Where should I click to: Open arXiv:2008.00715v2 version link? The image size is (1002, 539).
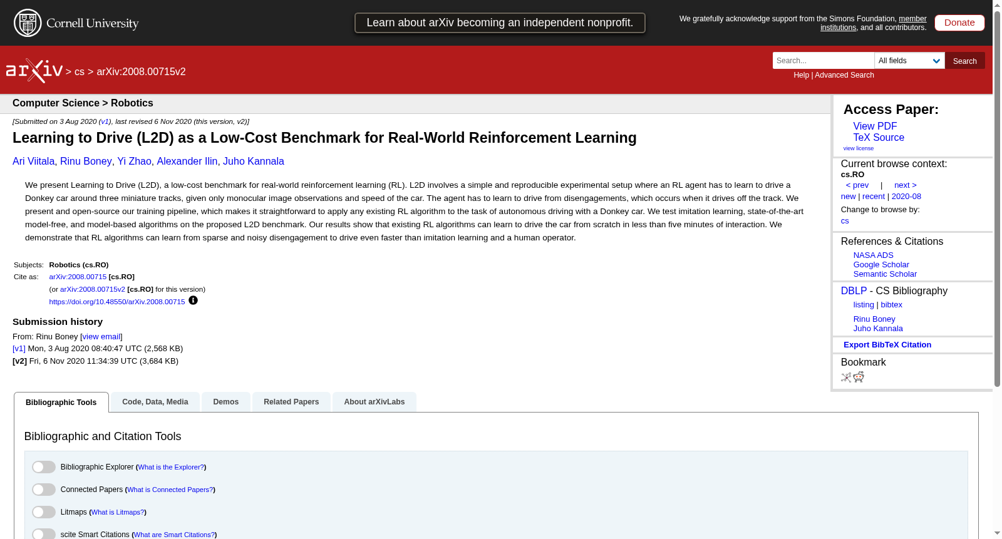93,289
